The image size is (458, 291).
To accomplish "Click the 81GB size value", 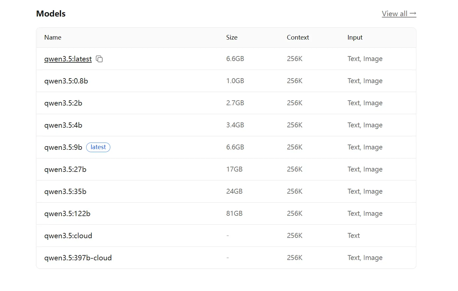I will (234, 214).
